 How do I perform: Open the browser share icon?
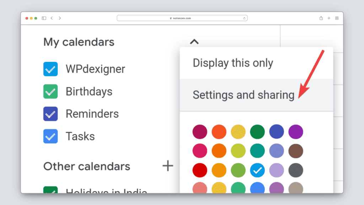(x=321, y=18)
